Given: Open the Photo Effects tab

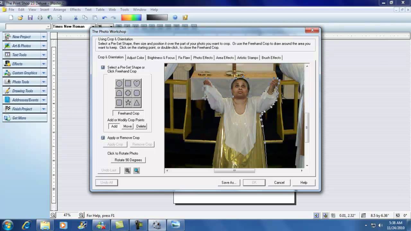Looking at the screenshot, I should pos(203,58).
